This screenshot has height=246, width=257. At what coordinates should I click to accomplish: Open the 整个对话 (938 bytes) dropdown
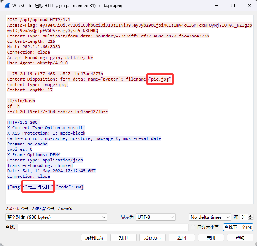coord(56,217)
